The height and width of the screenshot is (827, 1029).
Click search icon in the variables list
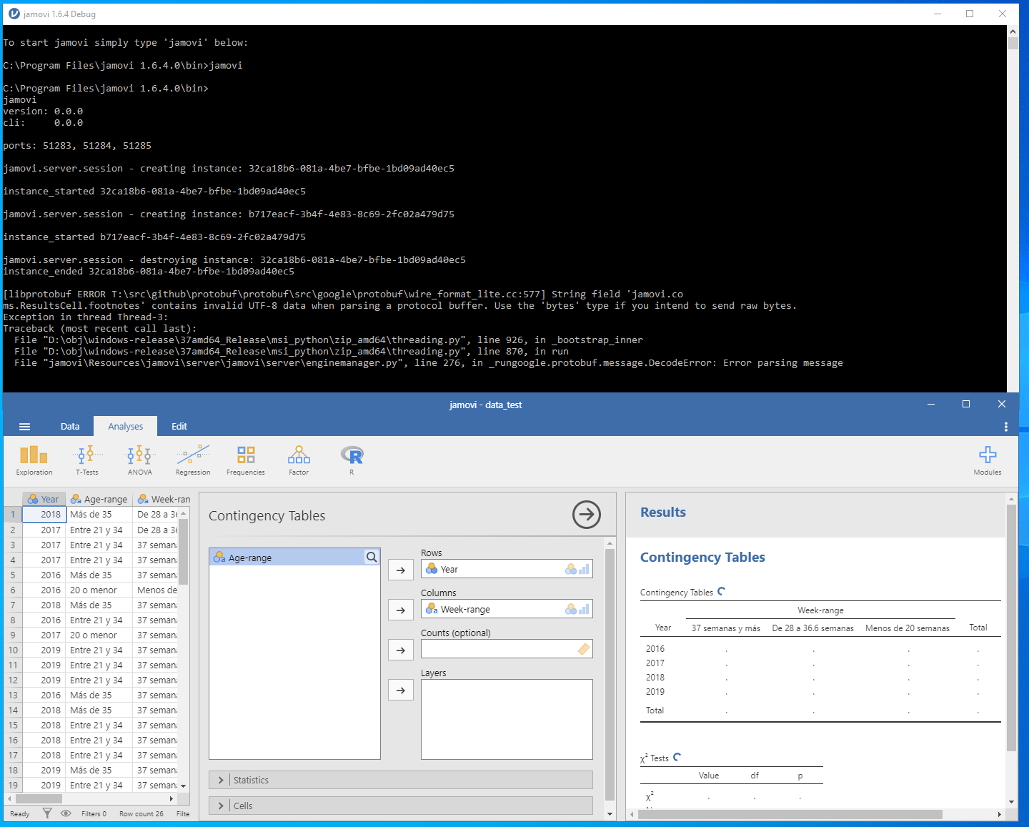click(x=372, y=558)
